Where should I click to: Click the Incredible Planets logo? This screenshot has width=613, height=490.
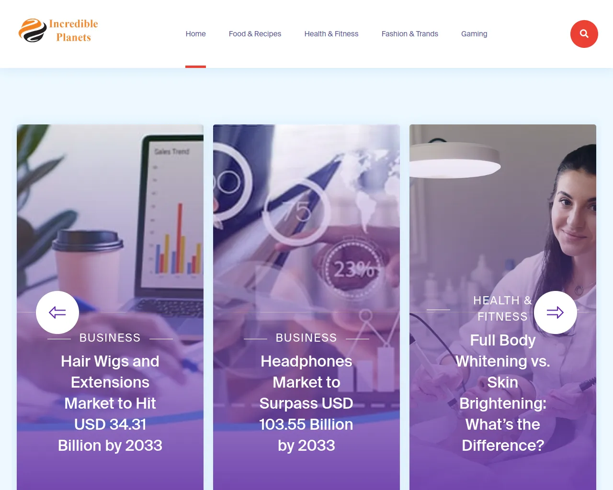(58, 31)
